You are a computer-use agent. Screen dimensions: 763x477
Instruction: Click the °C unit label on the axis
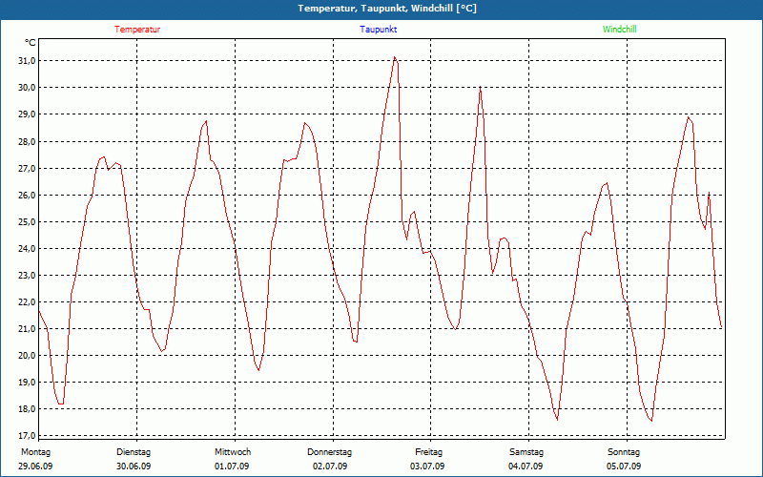(x=31, y=43)
